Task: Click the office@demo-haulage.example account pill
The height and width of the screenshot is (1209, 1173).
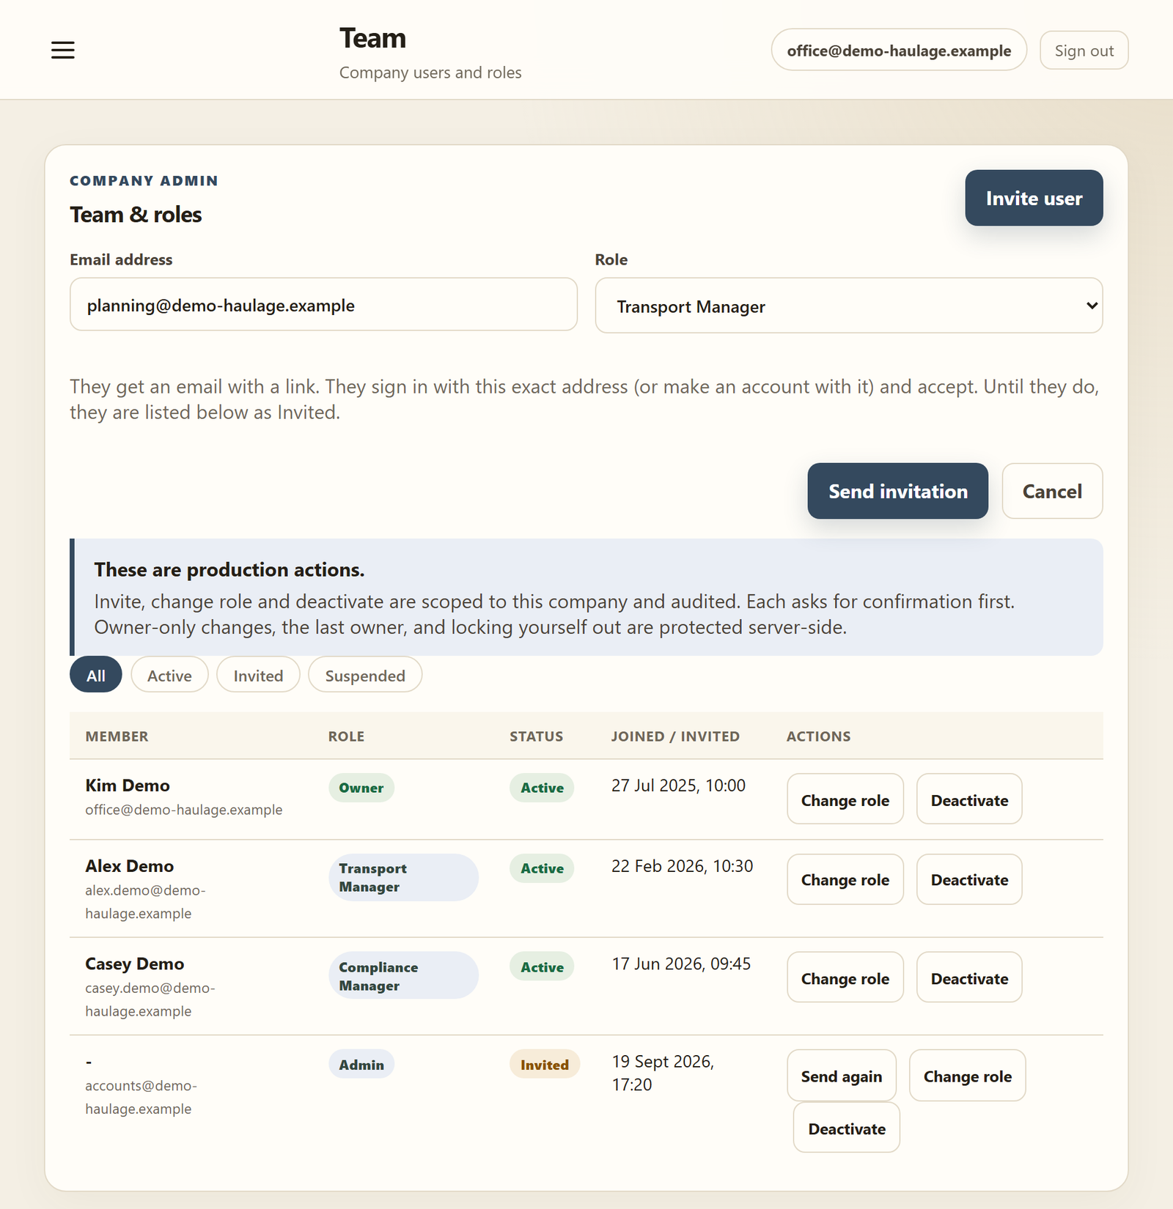Action: [899, 51]
